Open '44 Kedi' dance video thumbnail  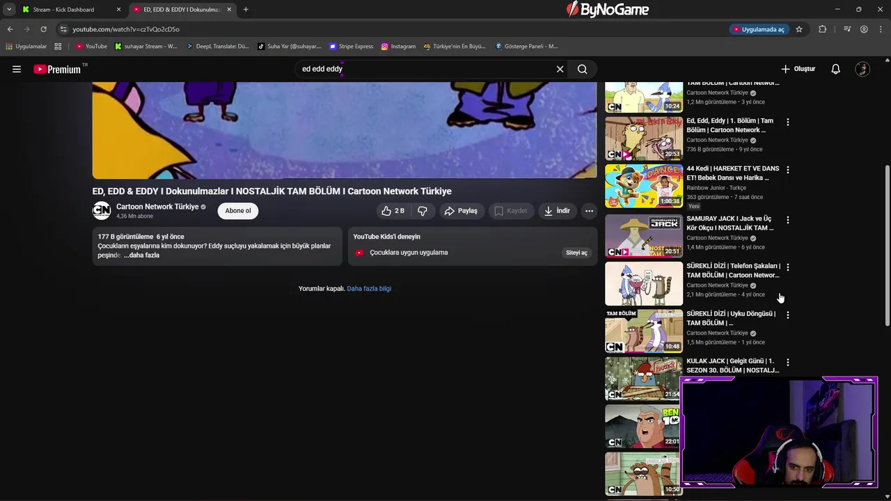click(x=644, y=186)
